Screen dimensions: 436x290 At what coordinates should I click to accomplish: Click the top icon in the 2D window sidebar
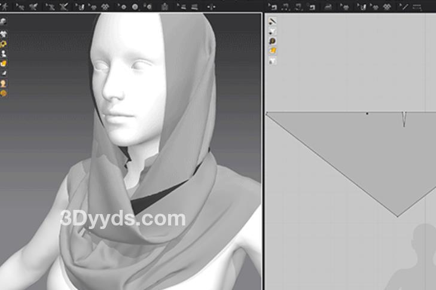click(x=272, y=22)
